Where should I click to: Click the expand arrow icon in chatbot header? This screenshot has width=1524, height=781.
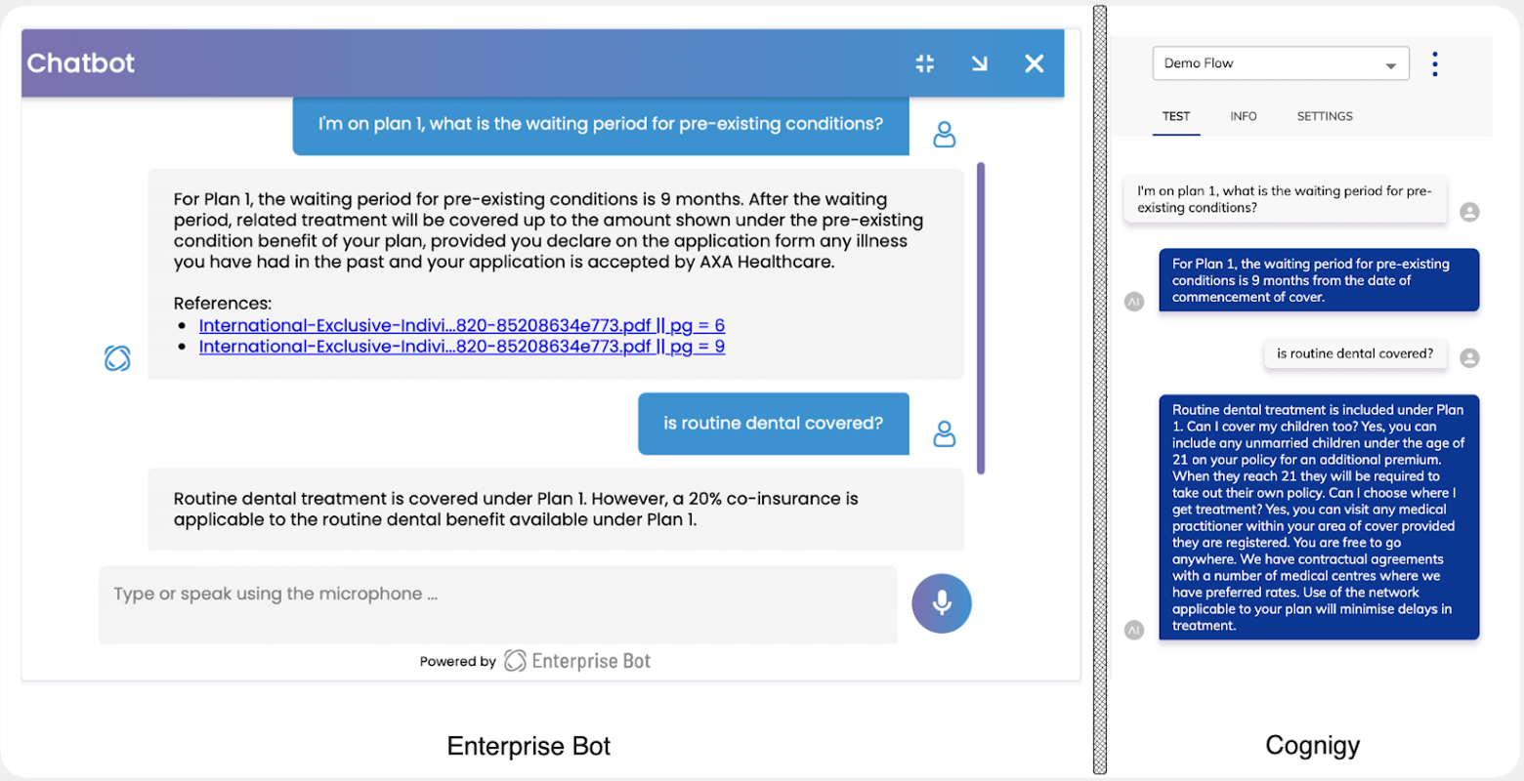coord(981,62)
